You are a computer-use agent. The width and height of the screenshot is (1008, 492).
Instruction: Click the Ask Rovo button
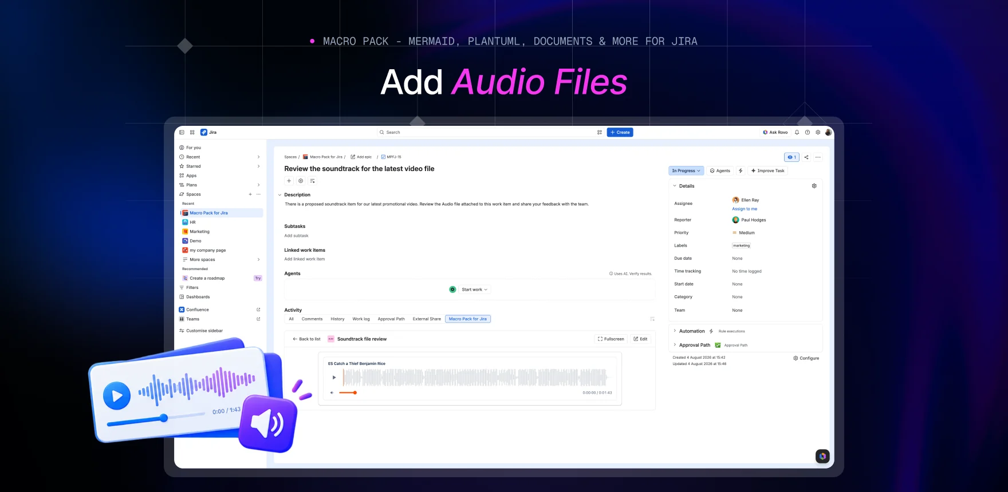775,132
